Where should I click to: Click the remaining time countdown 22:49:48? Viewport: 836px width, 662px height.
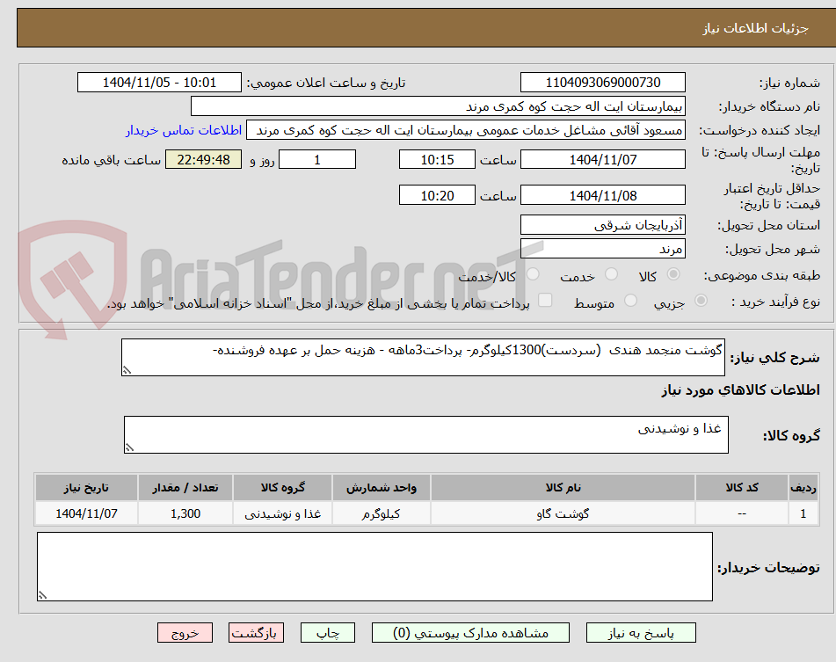pos(203,160)
